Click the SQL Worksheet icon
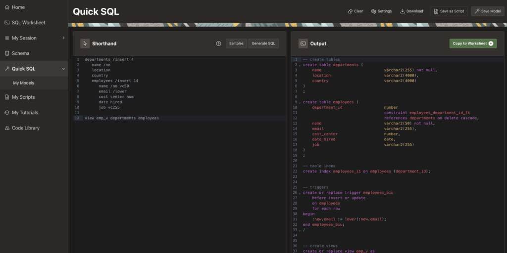The height and width of the screenshot is (253, 507). (7, 23)
